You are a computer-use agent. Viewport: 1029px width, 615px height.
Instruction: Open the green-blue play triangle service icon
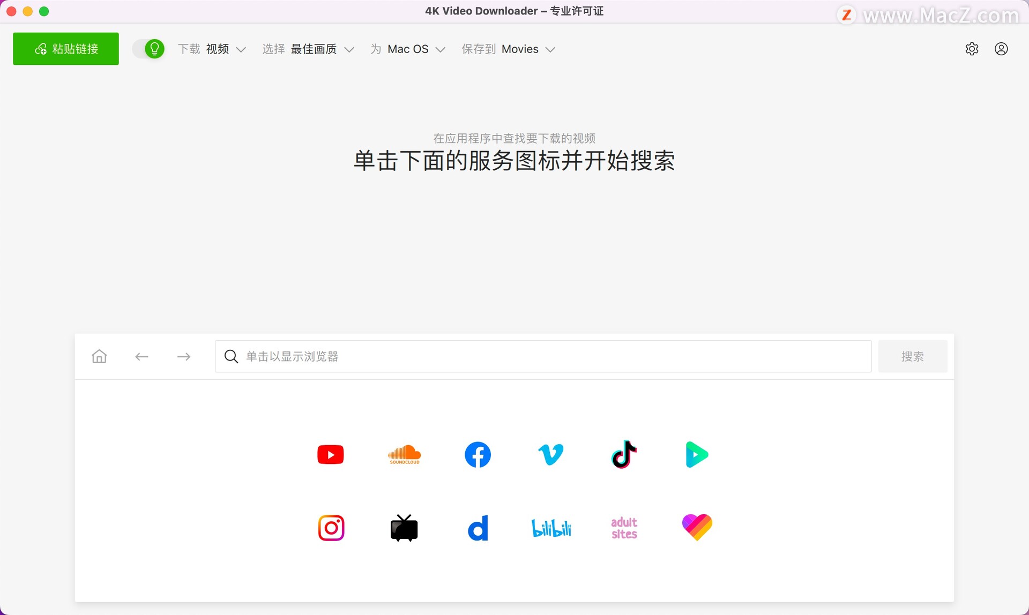pyautogui.click(x=697, y=454)
